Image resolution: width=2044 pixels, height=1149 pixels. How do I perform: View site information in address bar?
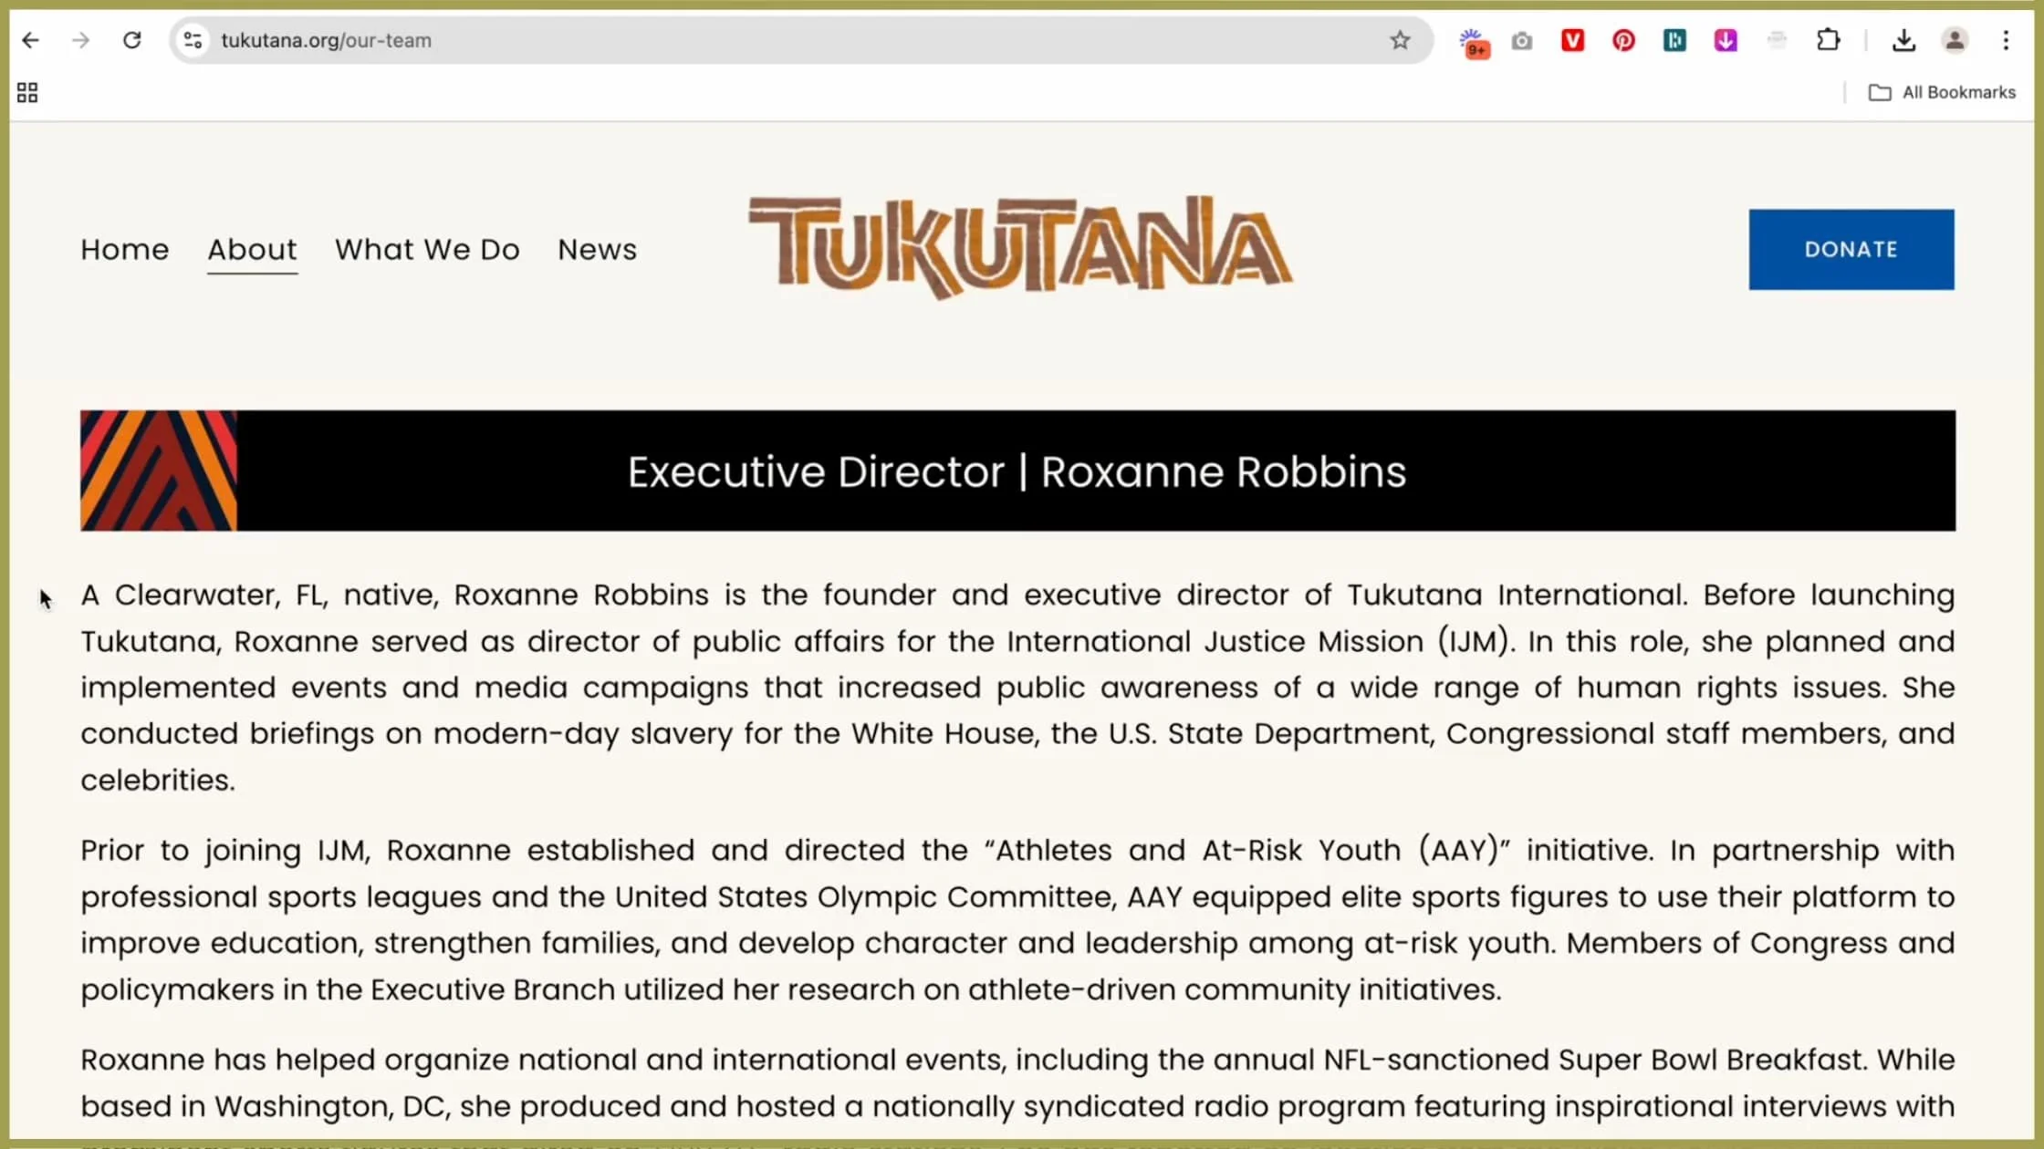tap(193, 40)
